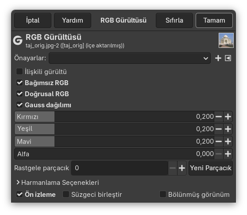
Task: Open the preset management menu icon
Action: click(228, 58)
